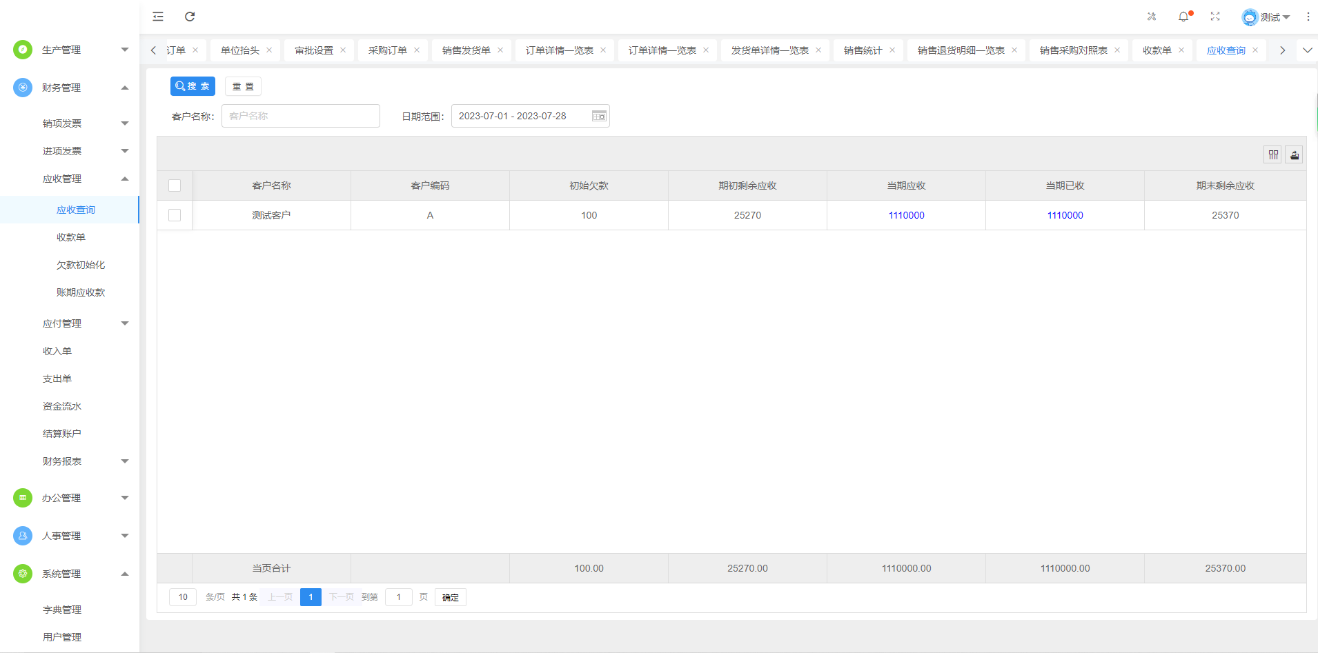1318x653 pixels.
Task: Open the 收款单 sidebar menu item
Action: [71, 237]
